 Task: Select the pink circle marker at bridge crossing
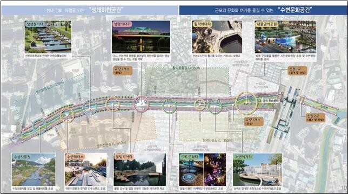coord(141,104)
